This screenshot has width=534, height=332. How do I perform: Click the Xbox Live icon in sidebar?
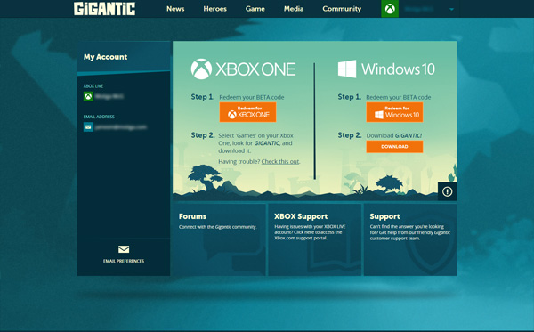88,96
